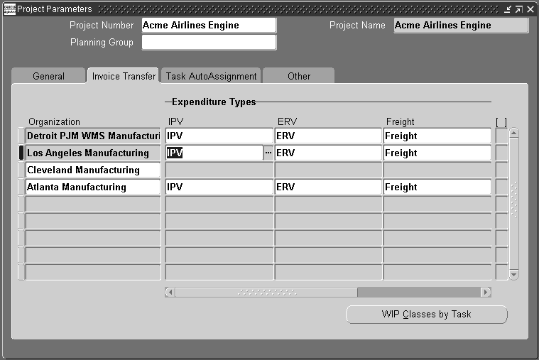Click horizontal scrollbar right arrow
The image size is (539, 360).
click(x=485, y=293)
